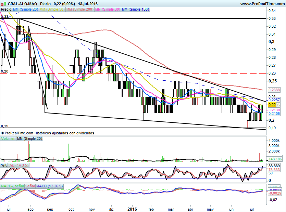Click the 2016 year marker on time axis
Image resolution: width=286 pixels, height=212 pixels.
click(132, 208)
